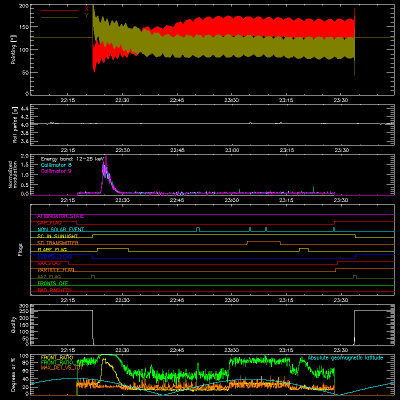Click the 2.0 value on modulation axis

click(24, 156)
